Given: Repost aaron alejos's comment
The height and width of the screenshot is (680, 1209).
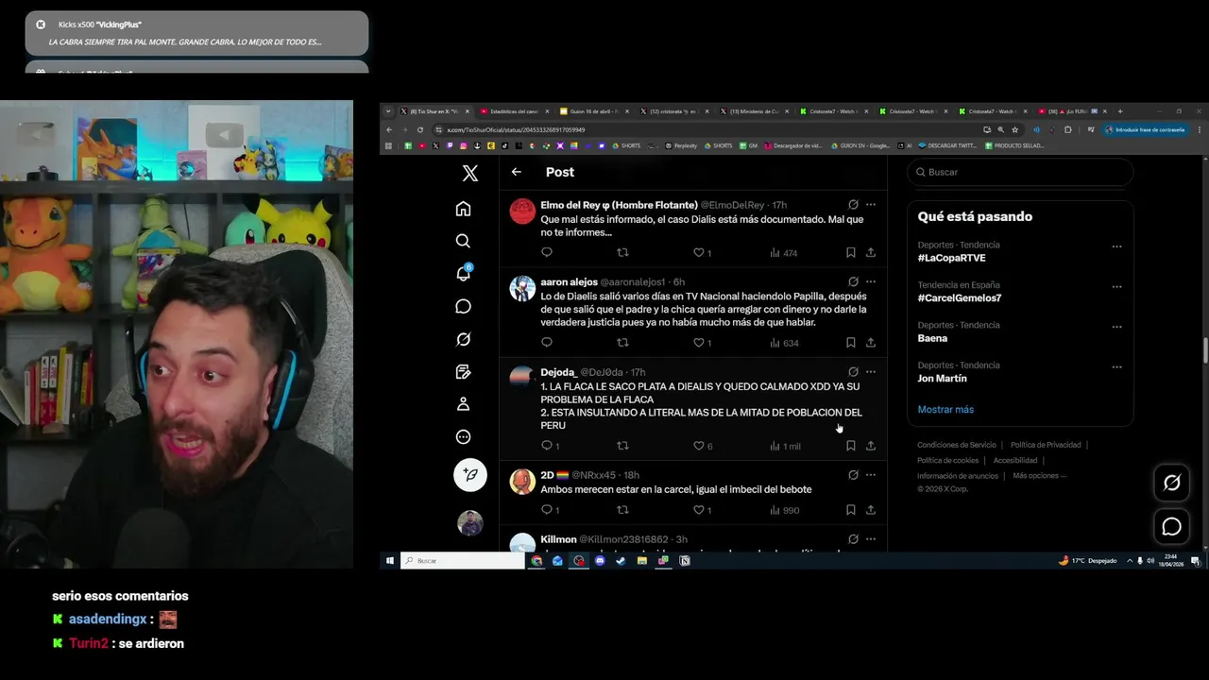Looking at the screenshot, I should tap(622, 343).
